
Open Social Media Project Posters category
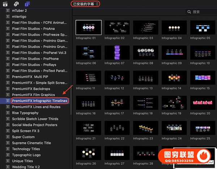click(x=34, y=125)
